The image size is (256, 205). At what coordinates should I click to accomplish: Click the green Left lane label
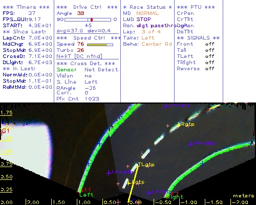[87, 195]
